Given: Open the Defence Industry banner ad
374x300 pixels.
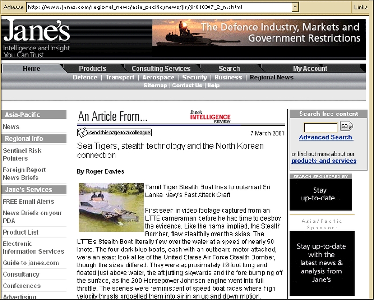Looking at the screenshot, I should click(x=259, y=38).
